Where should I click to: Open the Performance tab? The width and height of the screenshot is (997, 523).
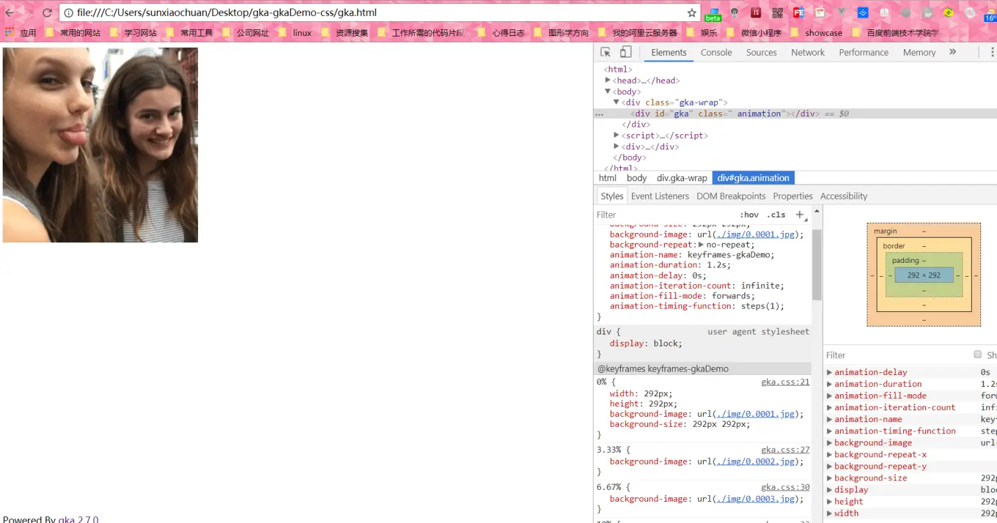click(x=863, y=52)
